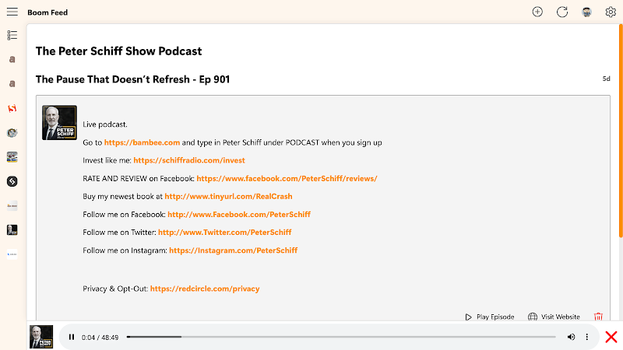Open the bambee.com link
The width and height of the screenshot is (623, 350).
click(x=142, y=142)
